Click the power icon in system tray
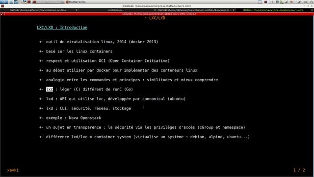The image size is (314, 177). pyautogui.click(x=312, y=2)
